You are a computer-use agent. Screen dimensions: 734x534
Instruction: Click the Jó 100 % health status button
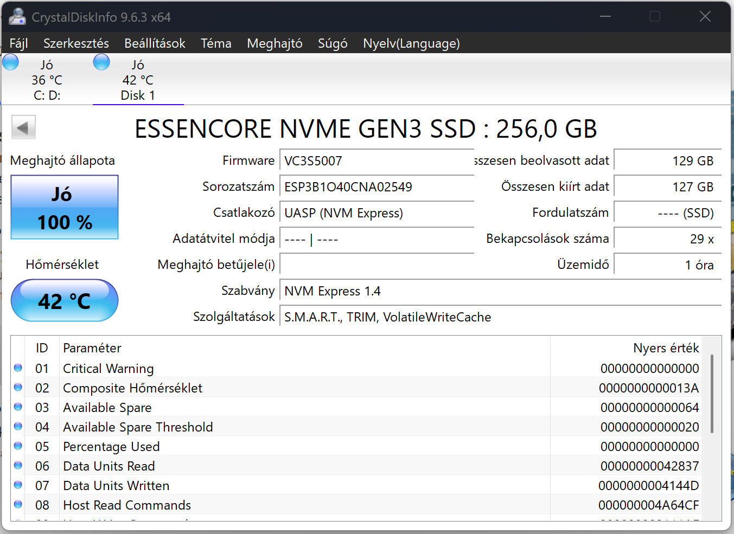tap(65, 207)
